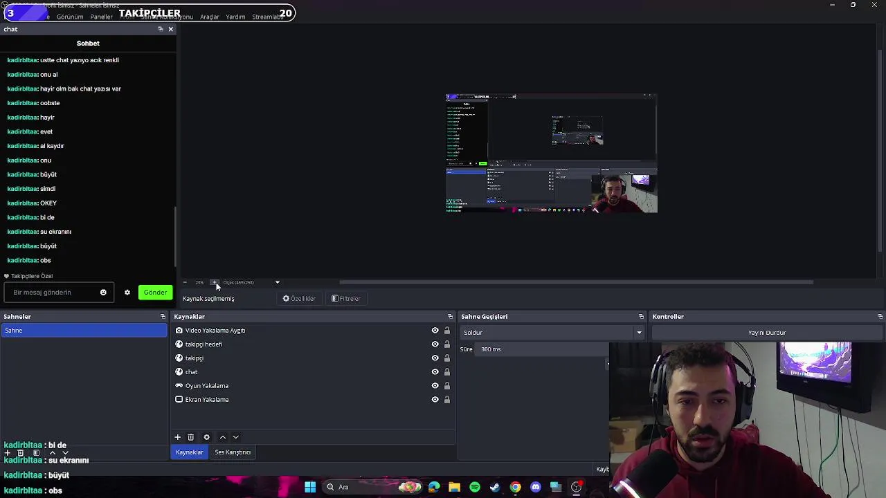Zoom in preview with plus icon
Viewport: 886px width, 498px height.
[x=215, y=282]
